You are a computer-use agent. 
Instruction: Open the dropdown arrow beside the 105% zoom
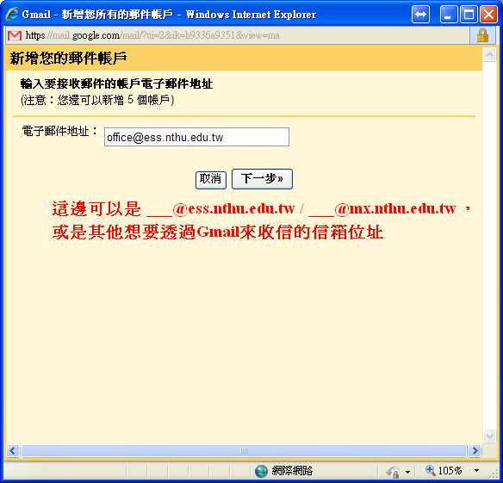pyautogui.click(x=476, y=471)
